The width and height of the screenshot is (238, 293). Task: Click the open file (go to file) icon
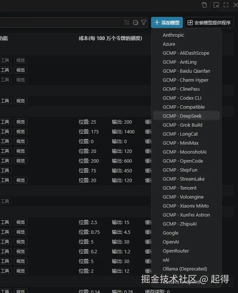tap(204, 5)
